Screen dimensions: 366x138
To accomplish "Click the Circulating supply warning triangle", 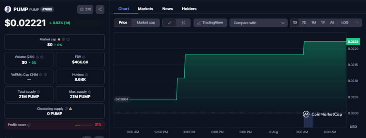I will click(70, 108).
